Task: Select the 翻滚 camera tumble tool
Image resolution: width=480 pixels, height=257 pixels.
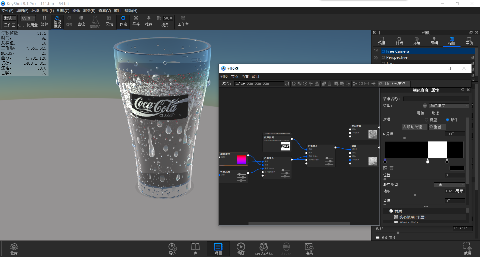Action: (x=123, y=22)
